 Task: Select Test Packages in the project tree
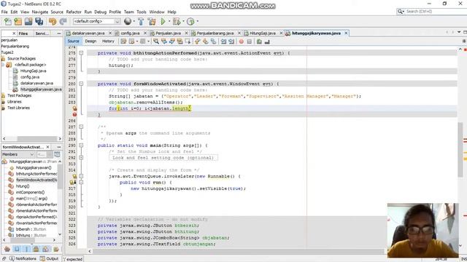tap(20, 95)
